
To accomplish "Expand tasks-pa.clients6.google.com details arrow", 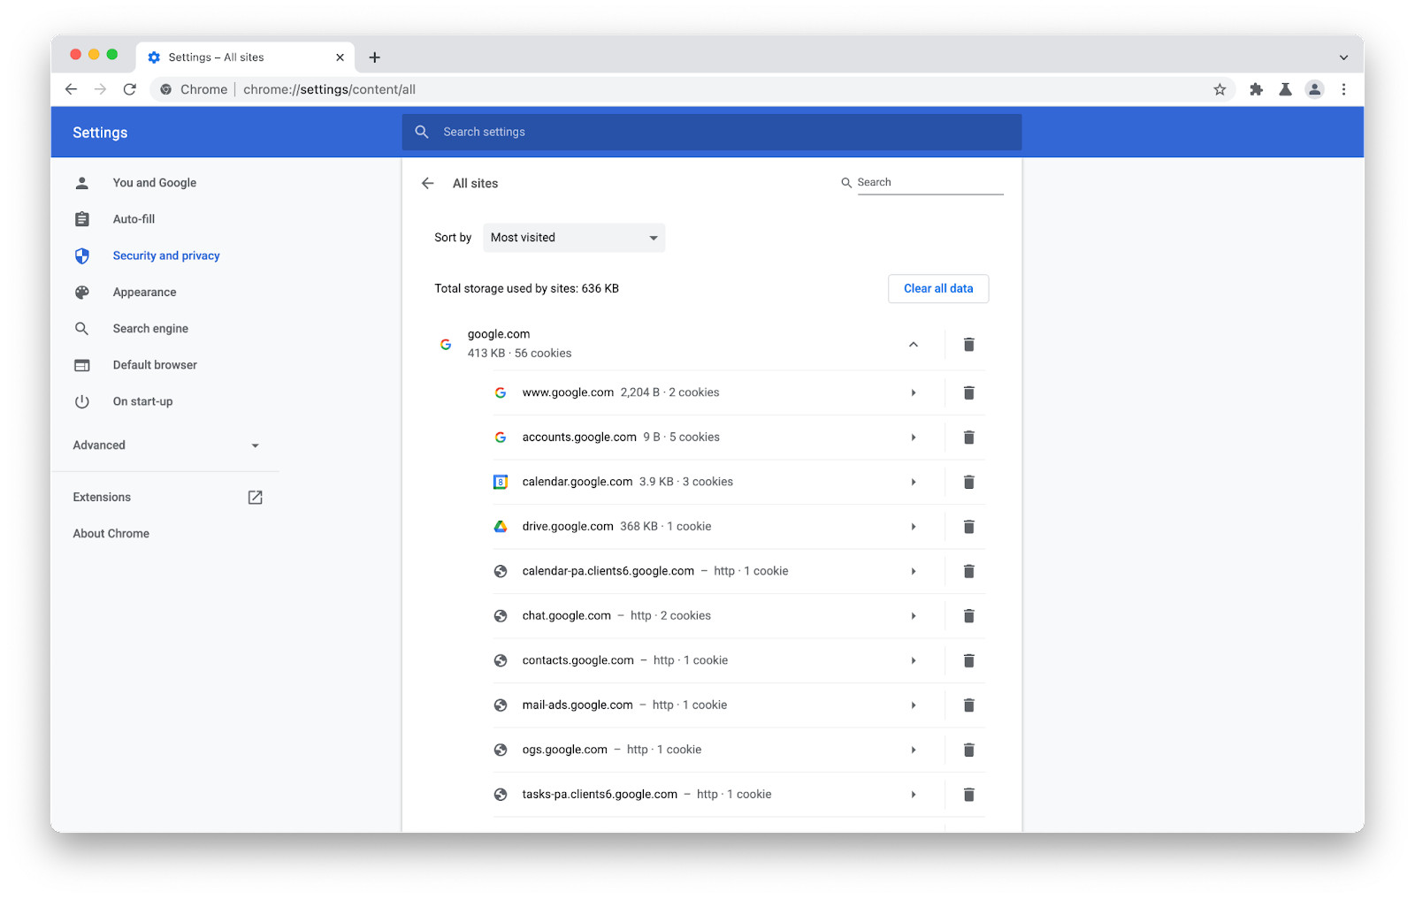I will click(x=914, y=795).
